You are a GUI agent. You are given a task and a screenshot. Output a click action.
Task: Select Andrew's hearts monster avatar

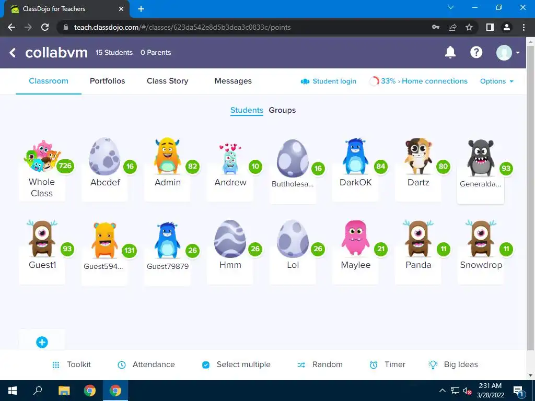point(230,159)
